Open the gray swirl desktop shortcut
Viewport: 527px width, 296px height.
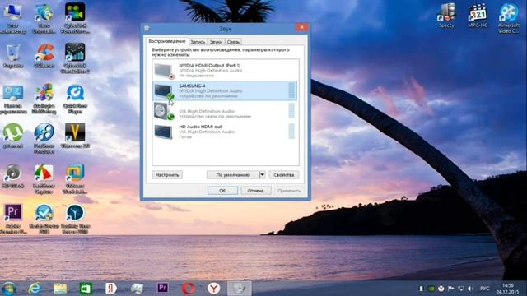(x=13, y=176)
